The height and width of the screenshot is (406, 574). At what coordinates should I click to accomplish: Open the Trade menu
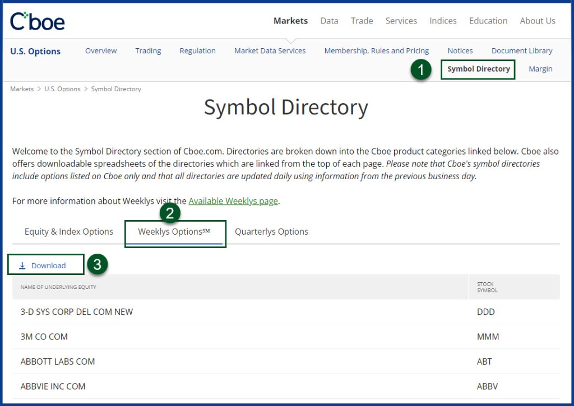click(362, 21)
